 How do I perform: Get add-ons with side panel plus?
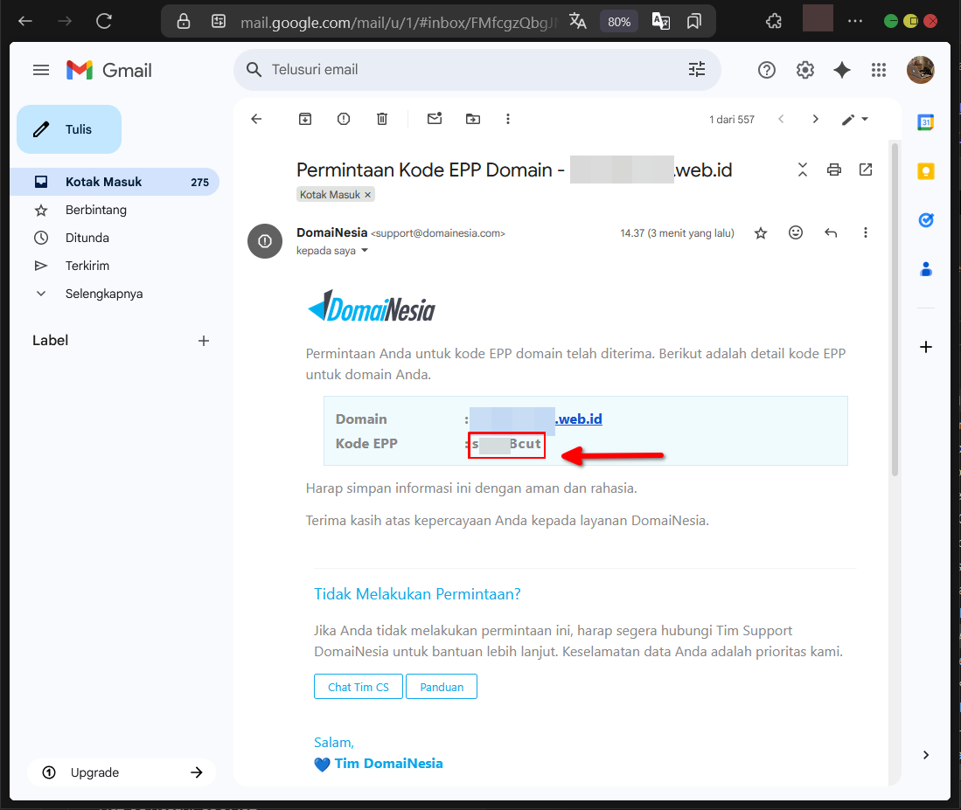(x=925, y=347)
